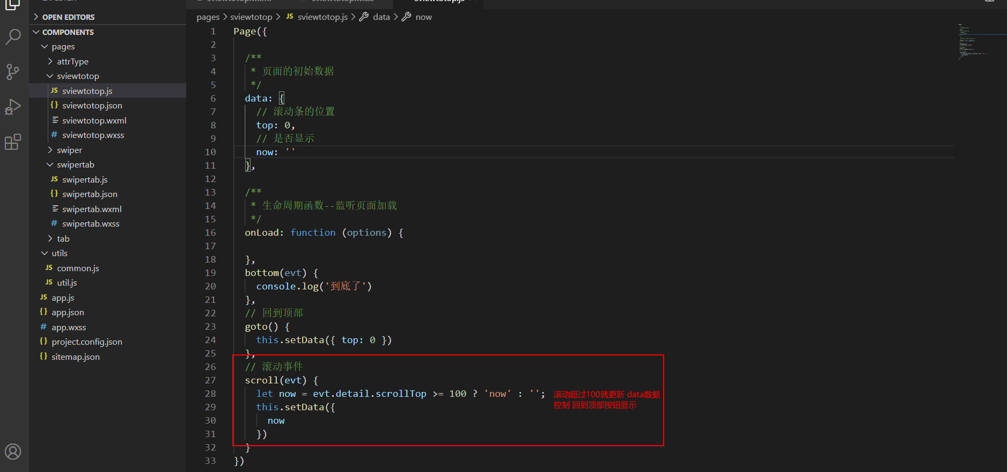
Task: Collapse the utils folder
Action: (x=107, y=253)
